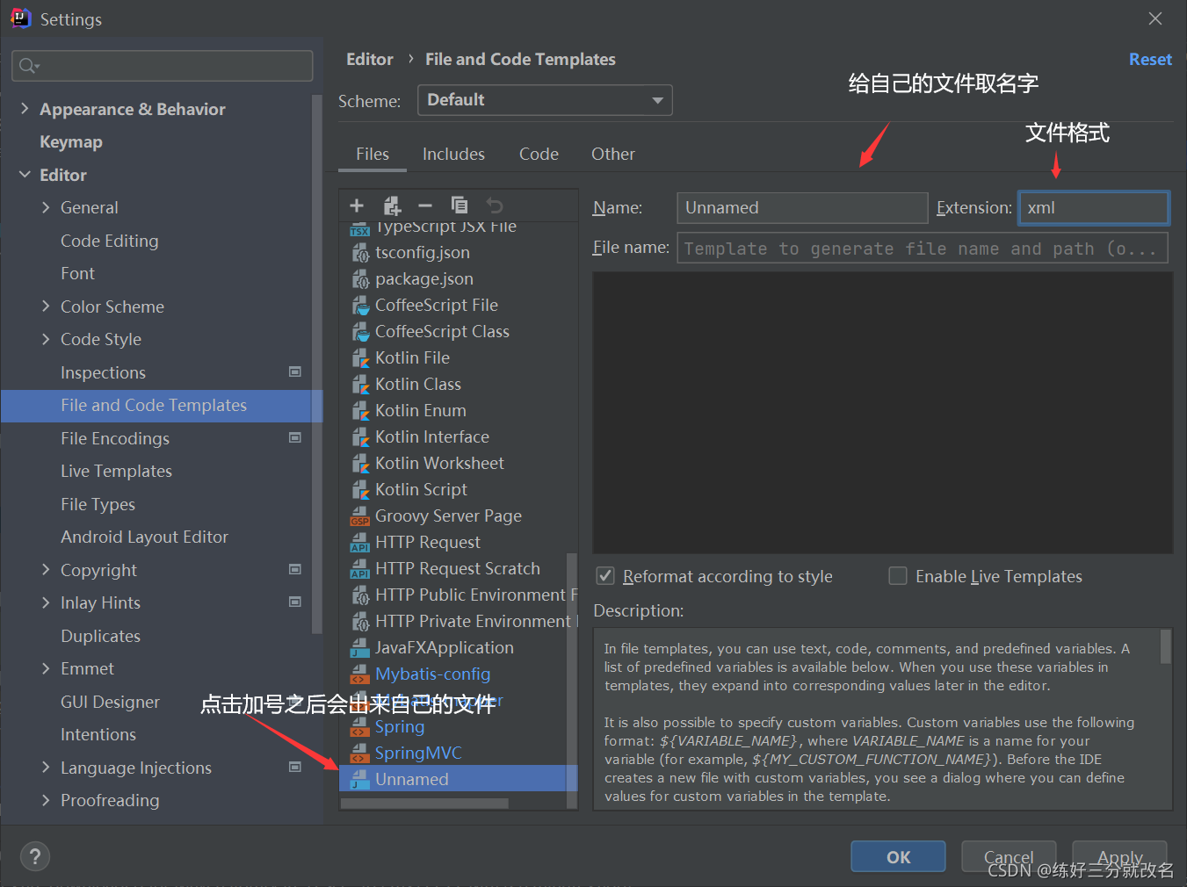
Task: Expand the Copyright node
Action: (46, 570)
